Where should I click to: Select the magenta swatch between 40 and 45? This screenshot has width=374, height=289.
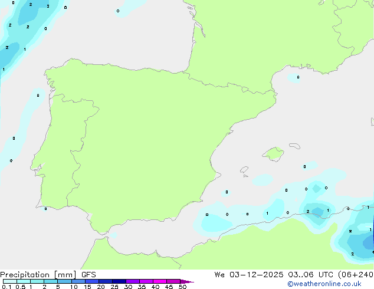[160, 281]
